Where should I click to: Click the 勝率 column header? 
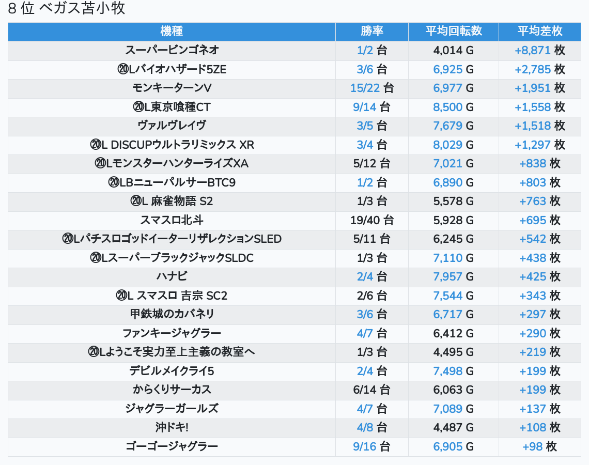click(372, 31)
